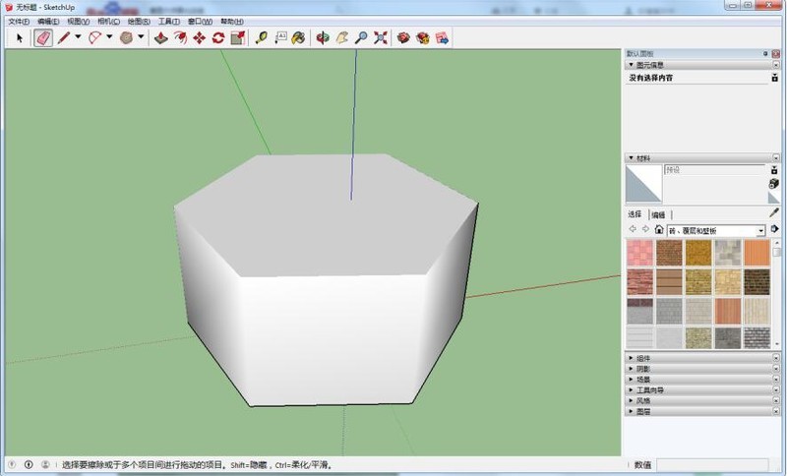Viewport: 787px width, 476px height.
Task: Click the materials home button
Action: click(659, 230)
